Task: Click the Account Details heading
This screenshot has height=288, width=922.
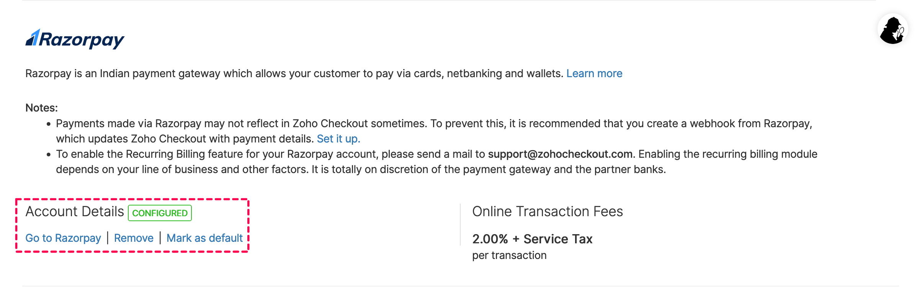Action: click(x=75, y=212)
